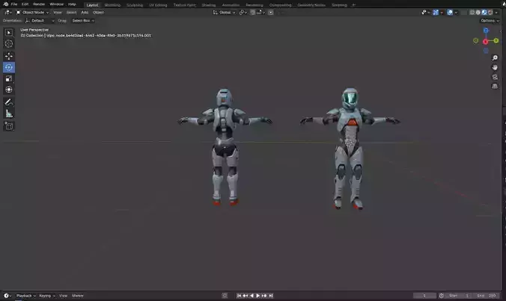The height and width of the screenshot is (301, 506).
Task: Click the End frame field
Action: (487, 296)
